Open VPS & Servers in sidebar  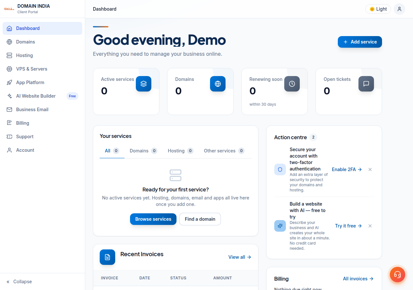tap(42, 69)
